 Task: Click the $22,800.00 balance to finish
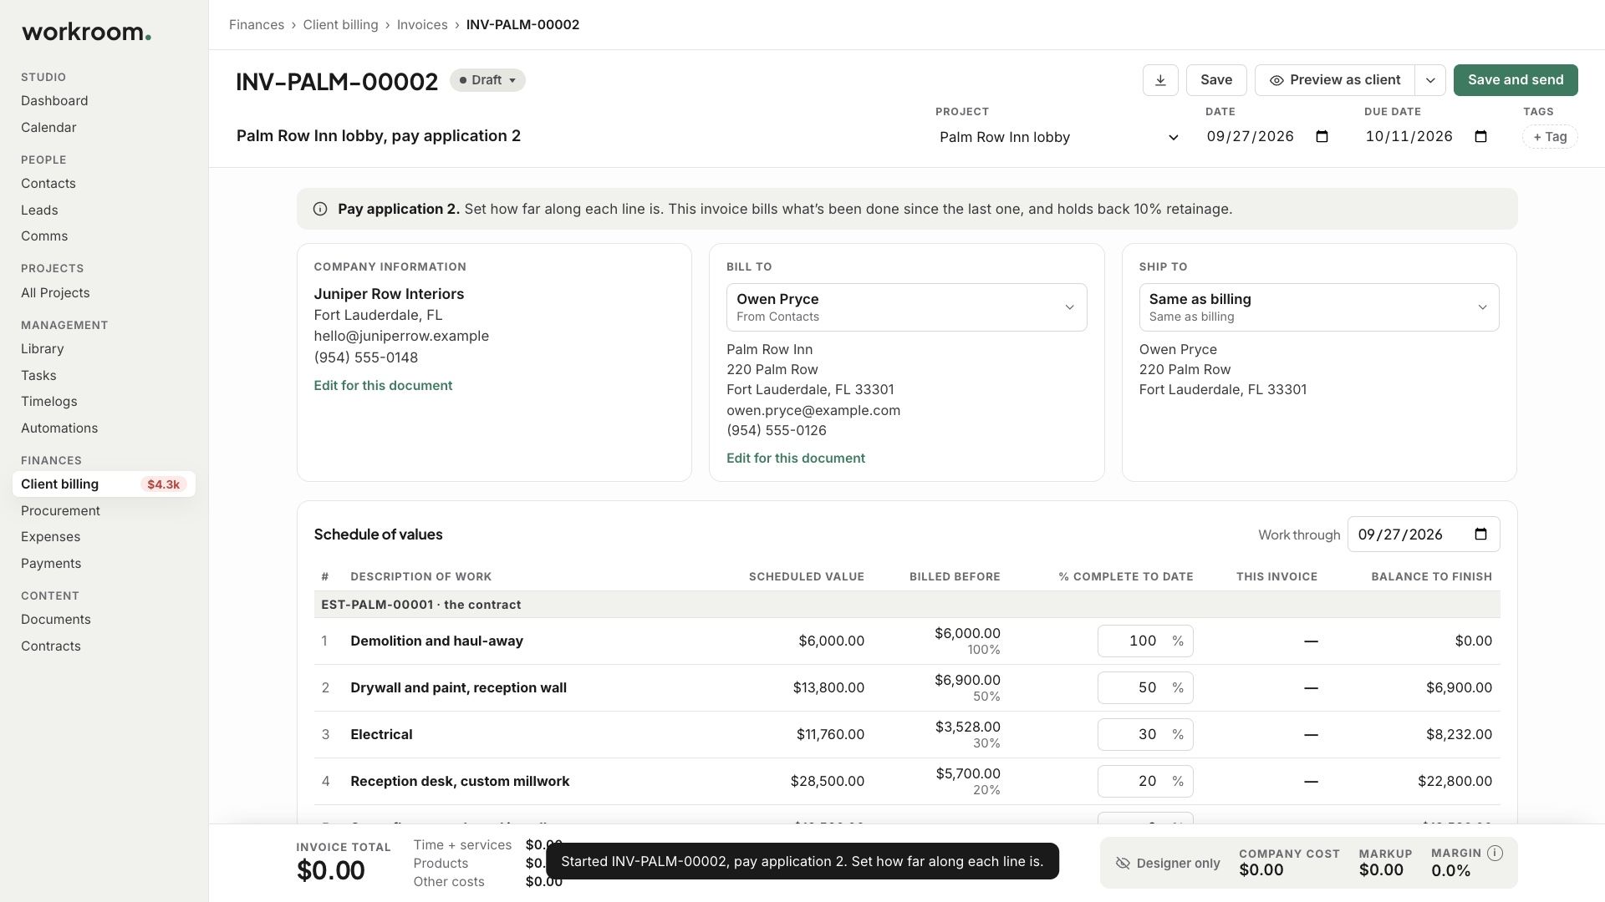(x=1455, y=782)
